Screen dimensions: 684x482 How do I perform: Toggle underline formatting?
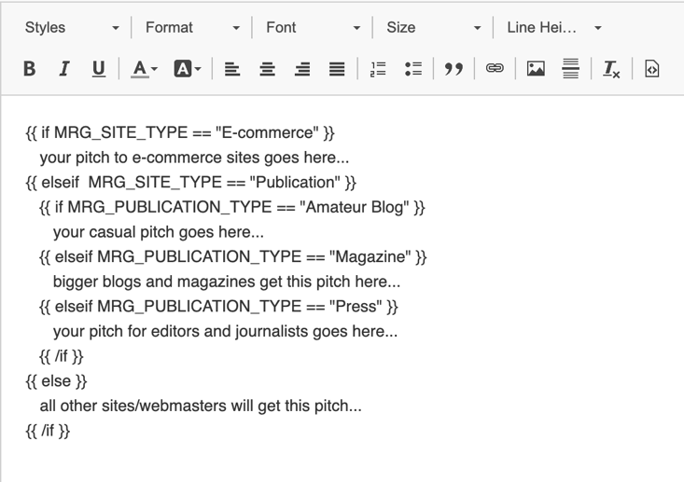99,69
